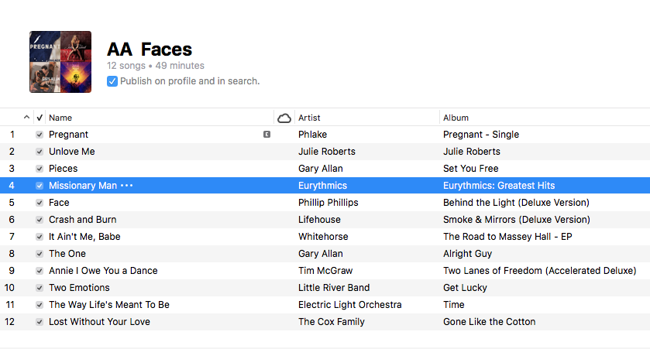Click artist Electric Light Orchestra

click(x=350, y=305)
